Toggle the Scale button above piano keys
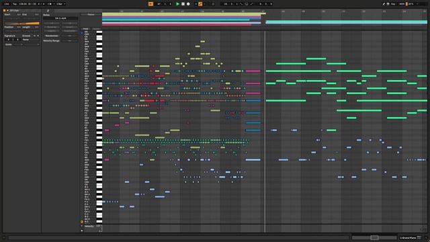 coord(96,29)
